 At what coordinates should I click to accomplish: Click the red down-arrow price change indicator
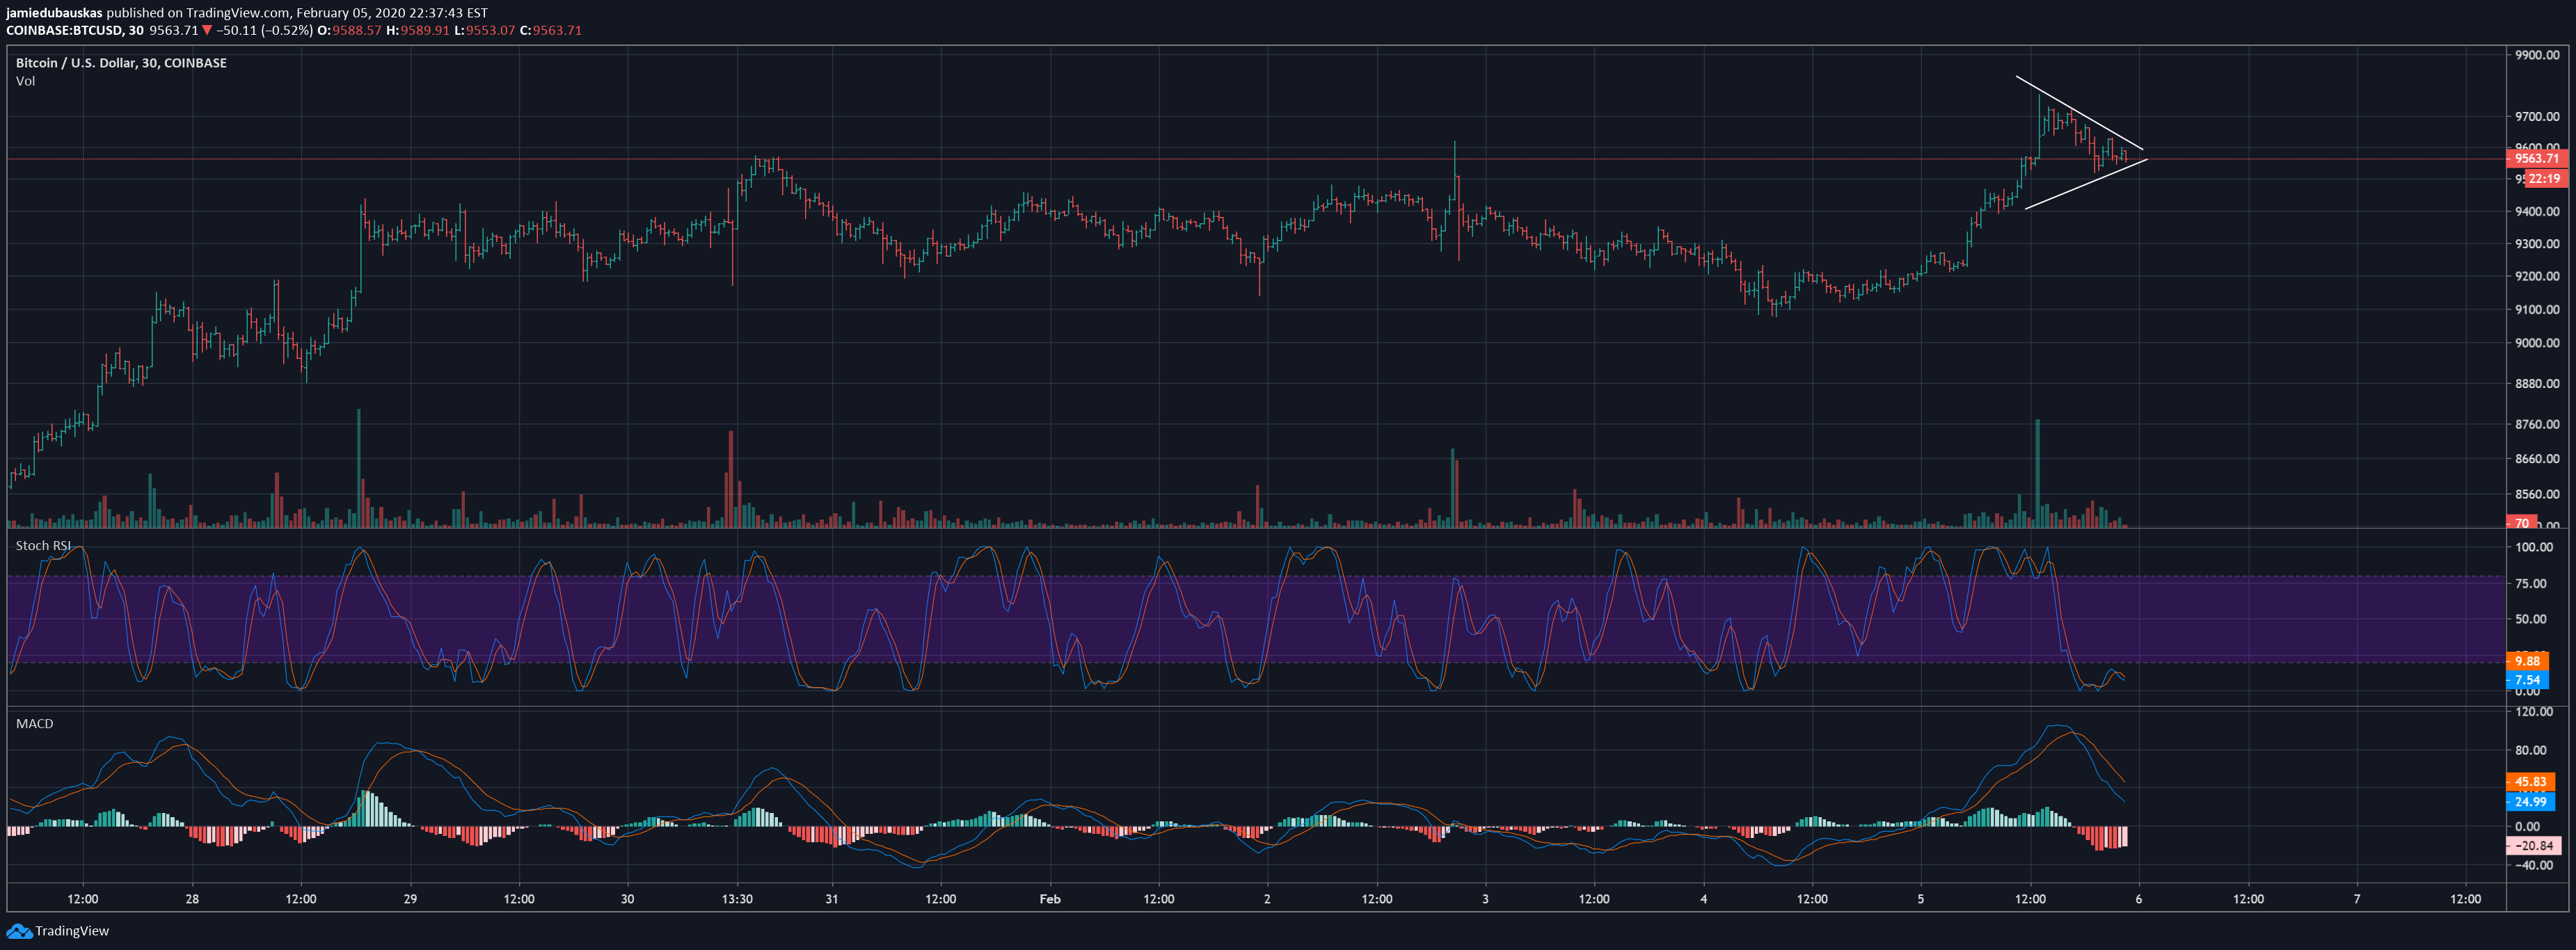tap(207, 30)
